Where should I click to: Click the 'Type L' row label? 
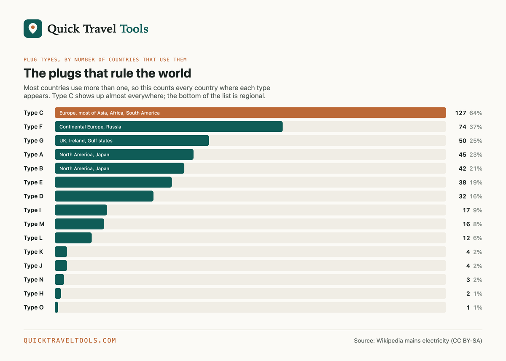(33, 238)
